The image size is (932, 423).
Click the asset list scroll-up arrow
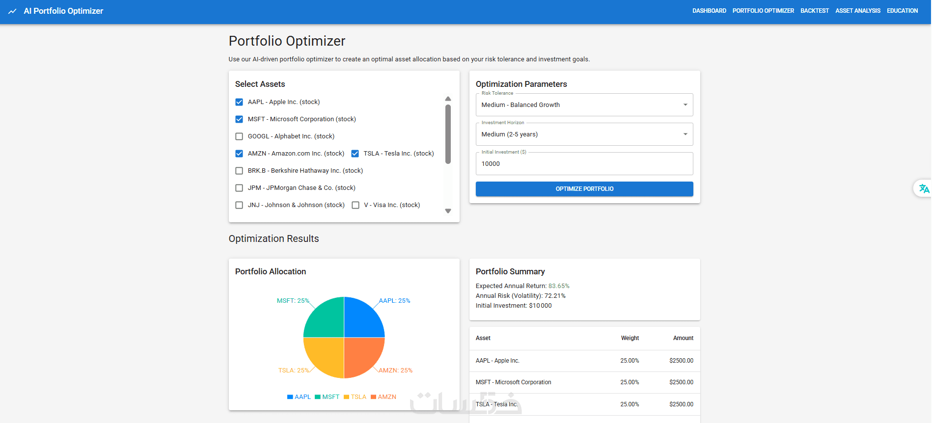tap(448, 99)
